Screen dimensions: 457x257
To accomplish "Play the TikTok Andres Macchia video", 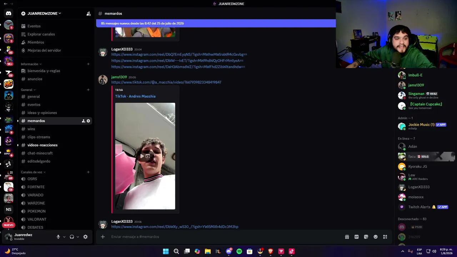I will pyautogui.click(x=142, y=156).
